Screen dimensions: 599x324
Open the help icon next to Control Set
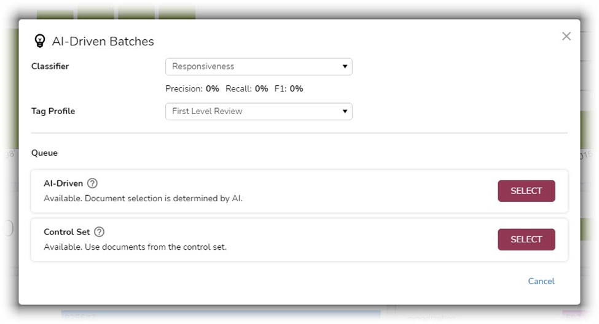(x=100, y=231)
